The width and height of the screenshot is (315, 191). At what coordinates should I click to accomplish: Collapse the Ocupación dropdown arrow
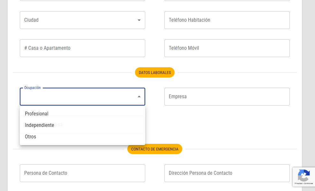pyautogui.click(x=139, y=97)
